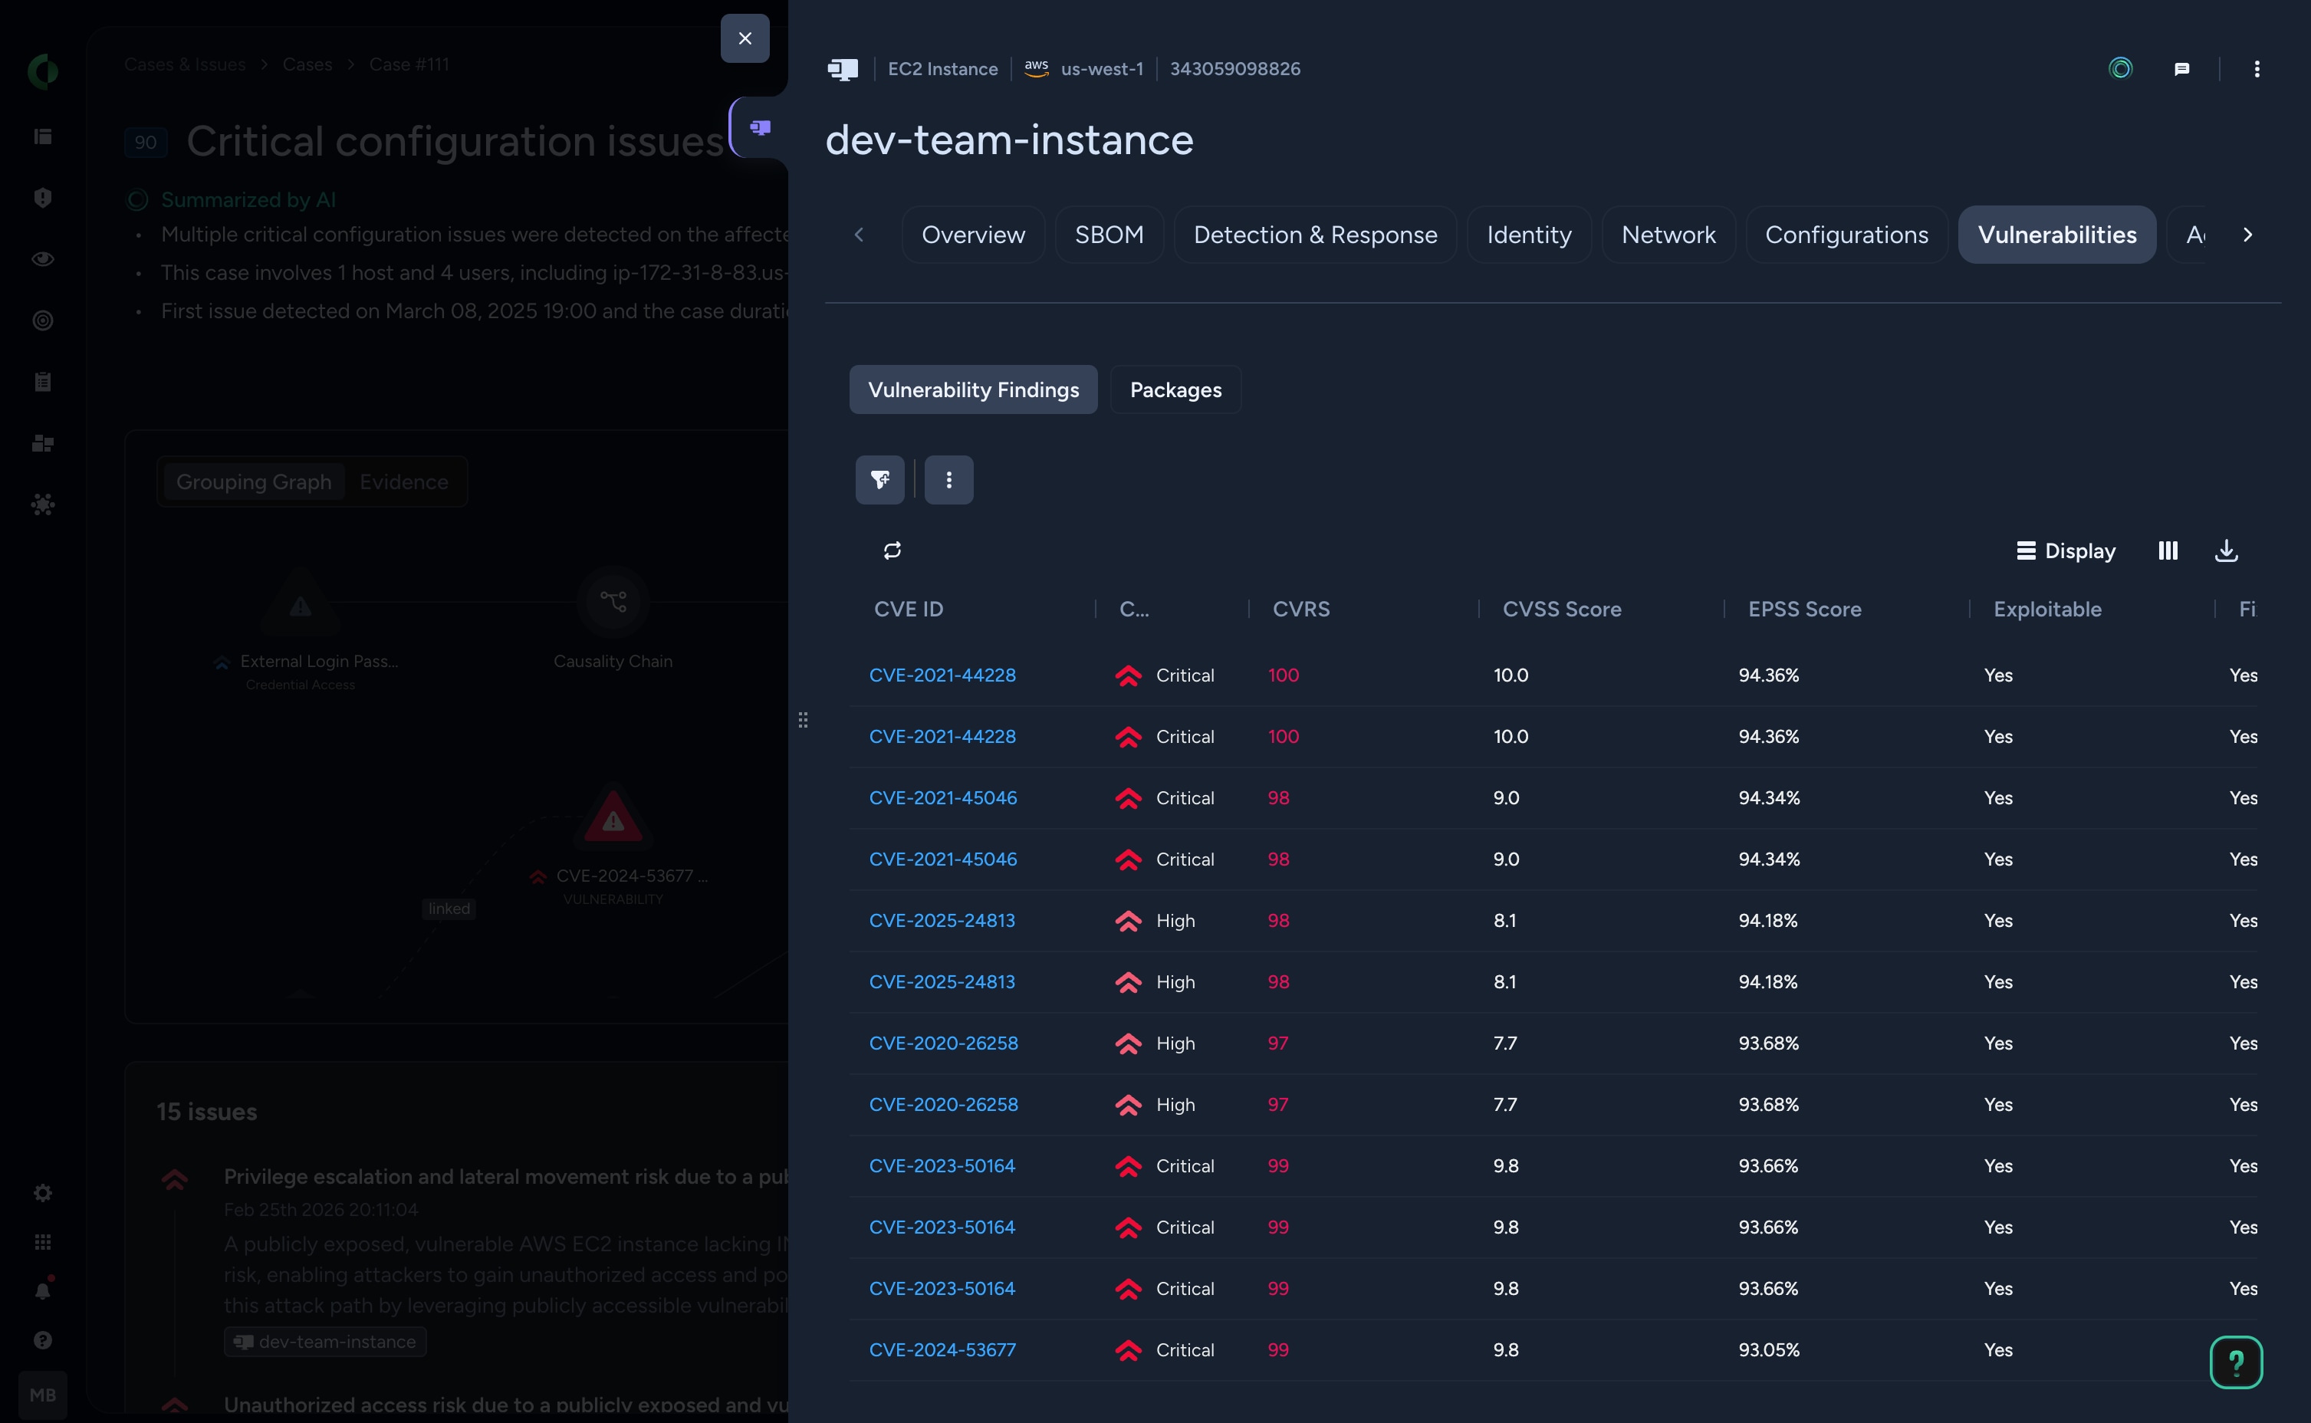This screenshot has width=2311, height=1423.
Task: Click the column settings icon beside Display
Action: click(x=2167, y=550)
